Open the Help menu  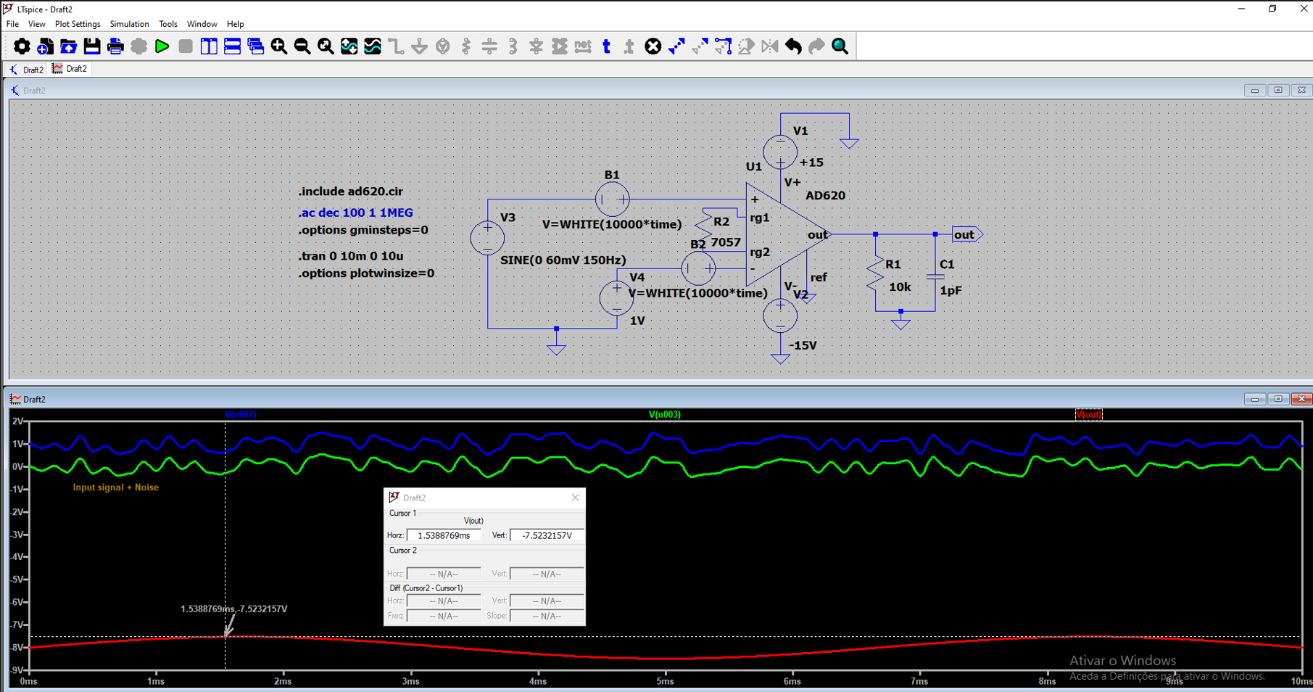coord(235,24)
